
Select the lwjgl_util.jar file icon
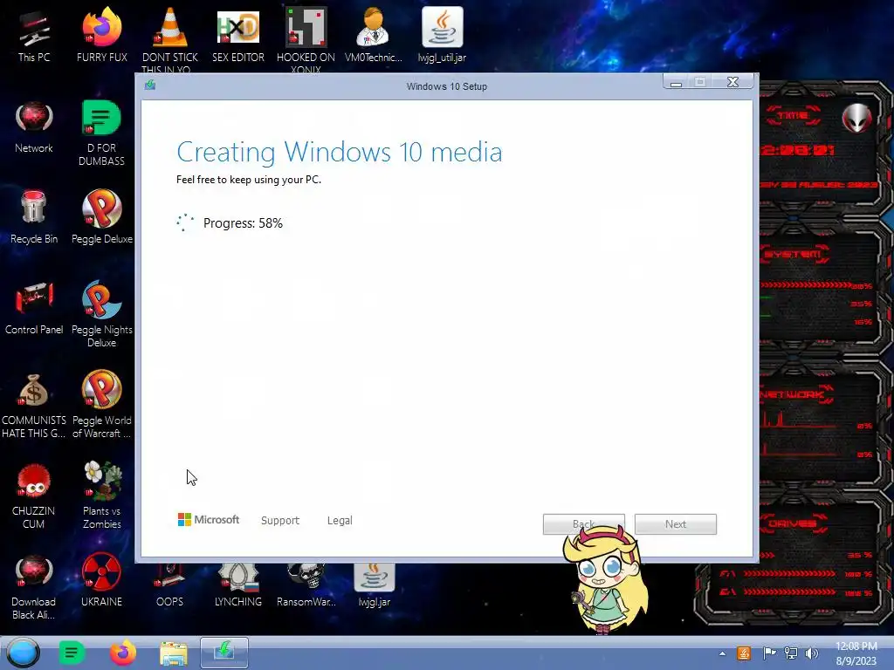(442, 36)
